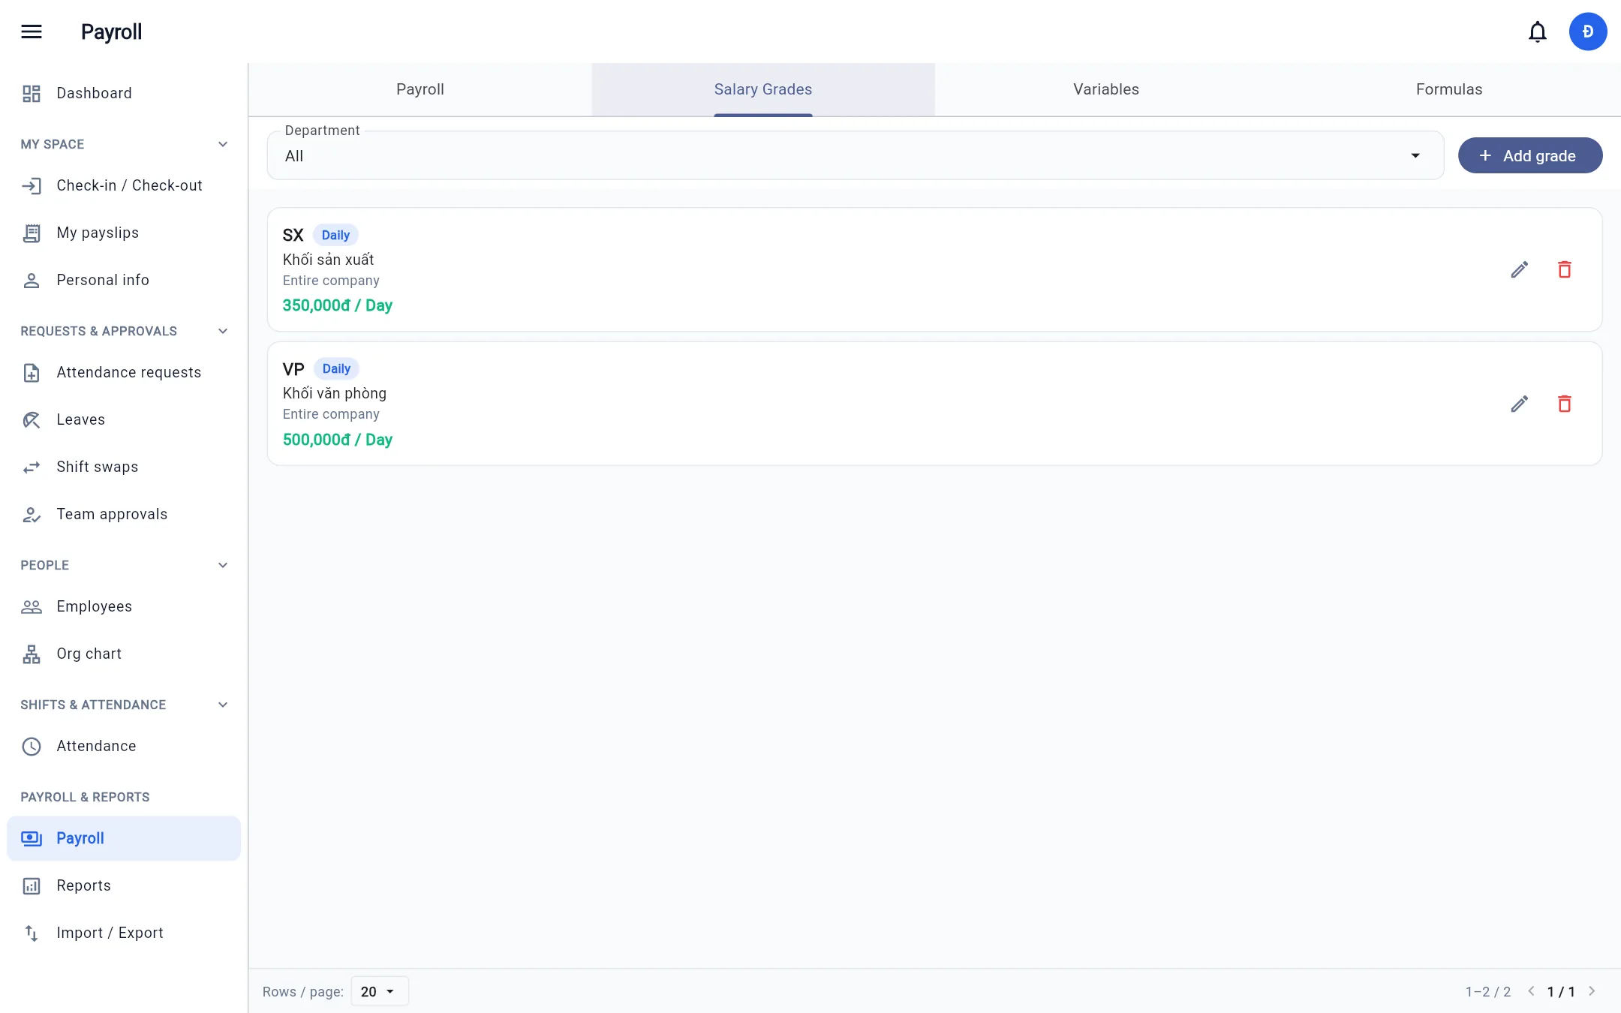Viewport: 1621px width, 1013px height.
Task: Open the Department filter dropdown
Action: pyautogui.click(x=856, y=155)
